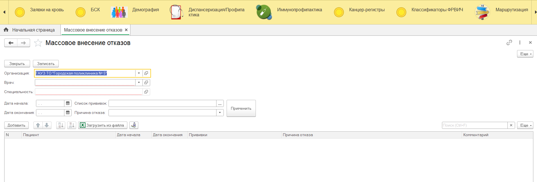This screenshot has width=537, height=182.
Task: Sort table descending
Action: point(72,125)
